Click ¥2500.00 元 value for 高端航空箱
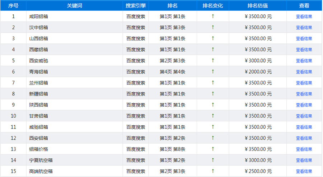This screenshot has height=177, width=323. point(258,172)
